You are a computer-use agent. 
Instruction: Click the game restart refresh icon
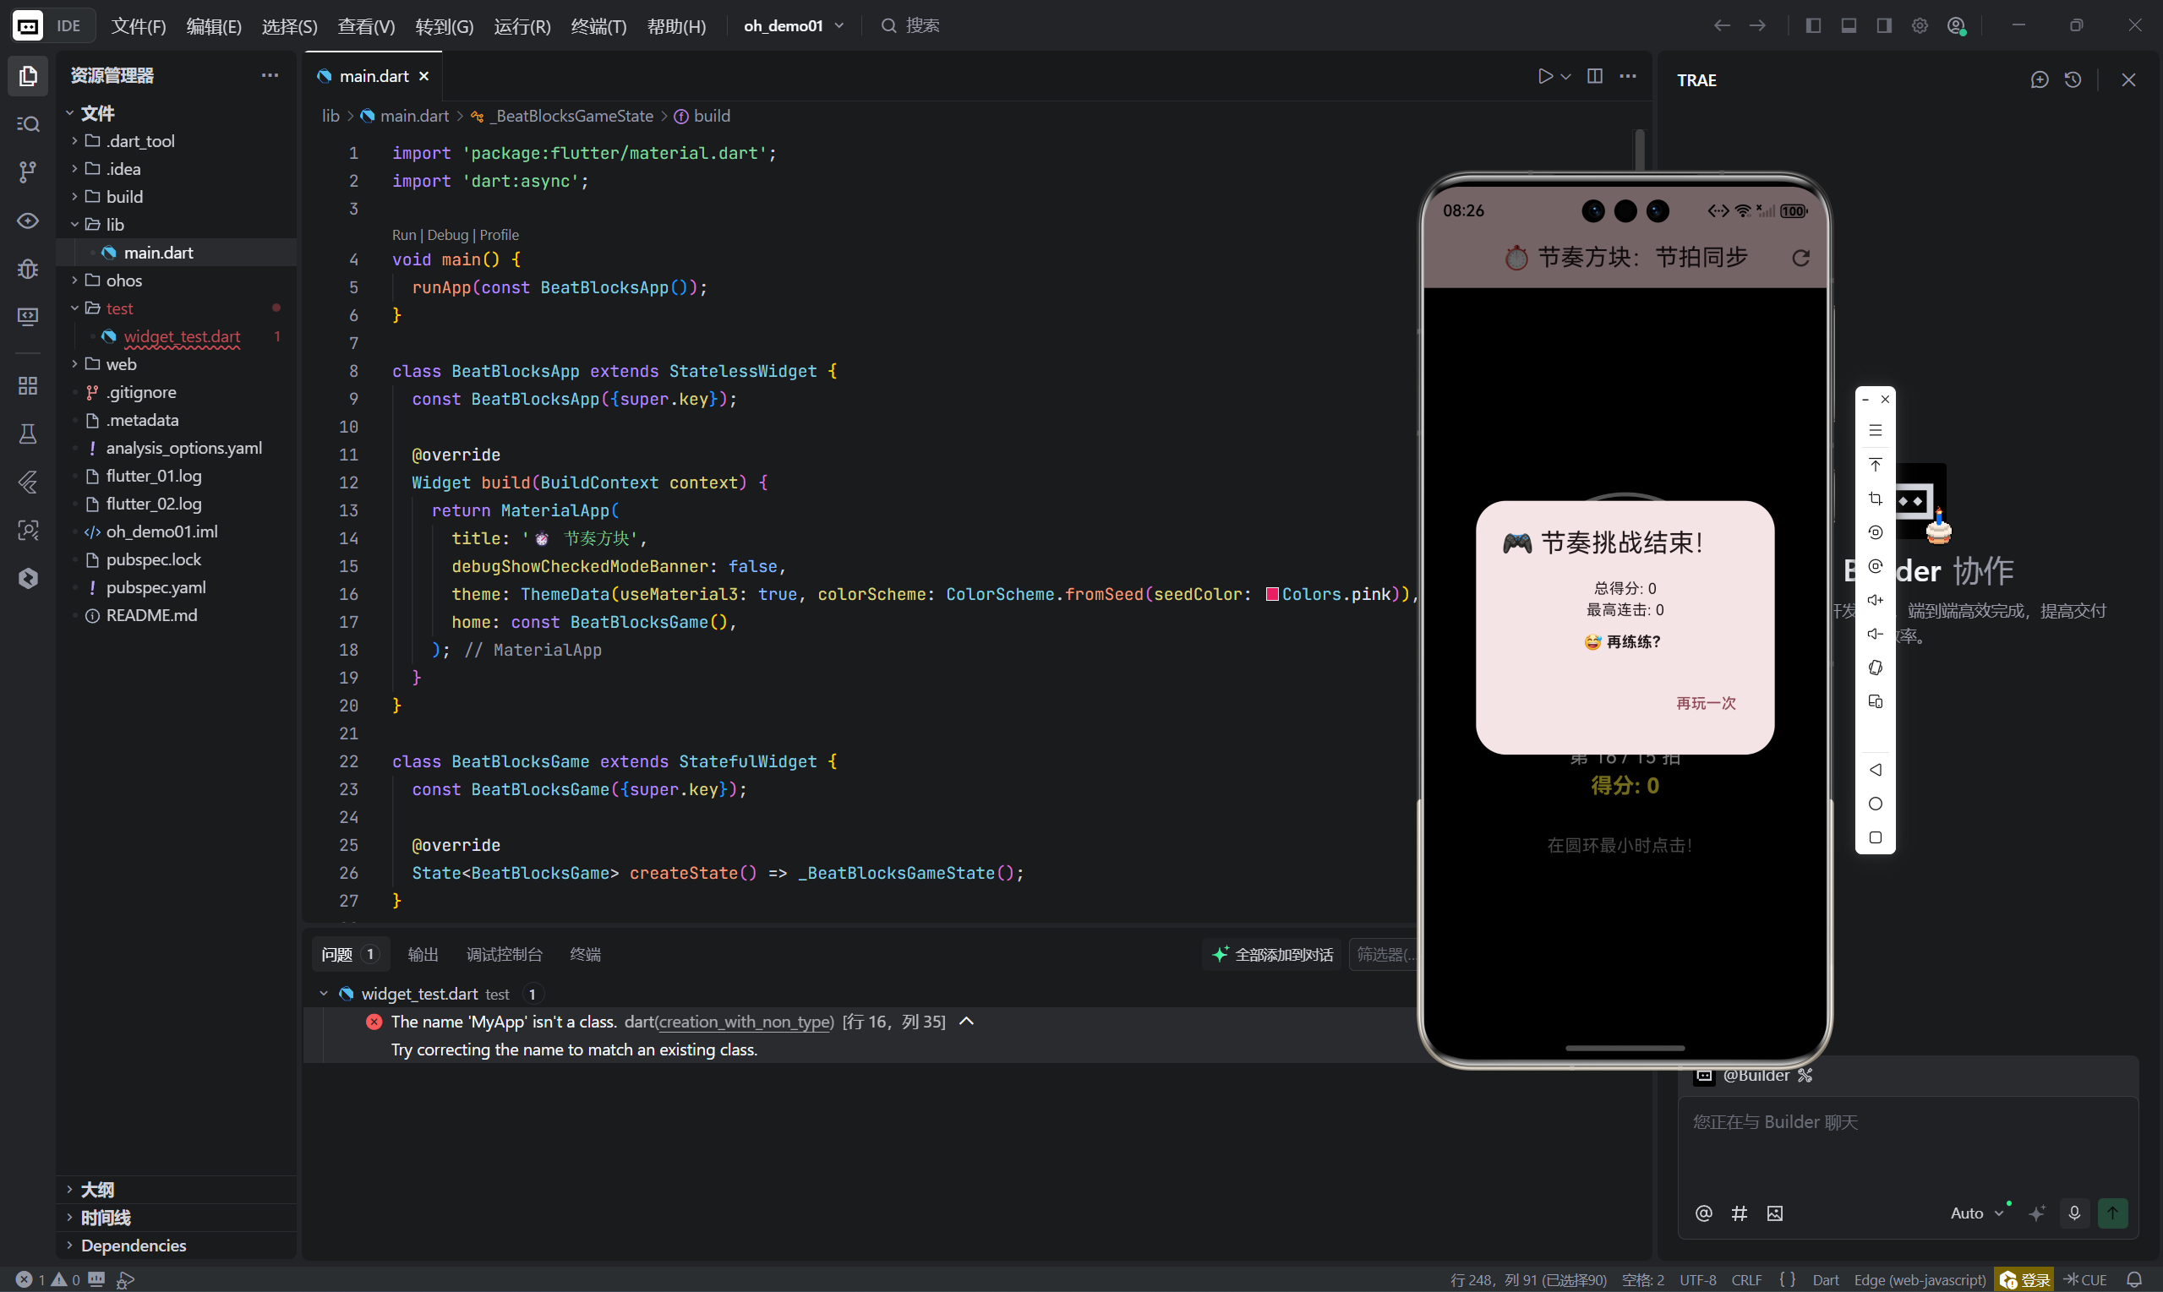(x=1800, y=258)
